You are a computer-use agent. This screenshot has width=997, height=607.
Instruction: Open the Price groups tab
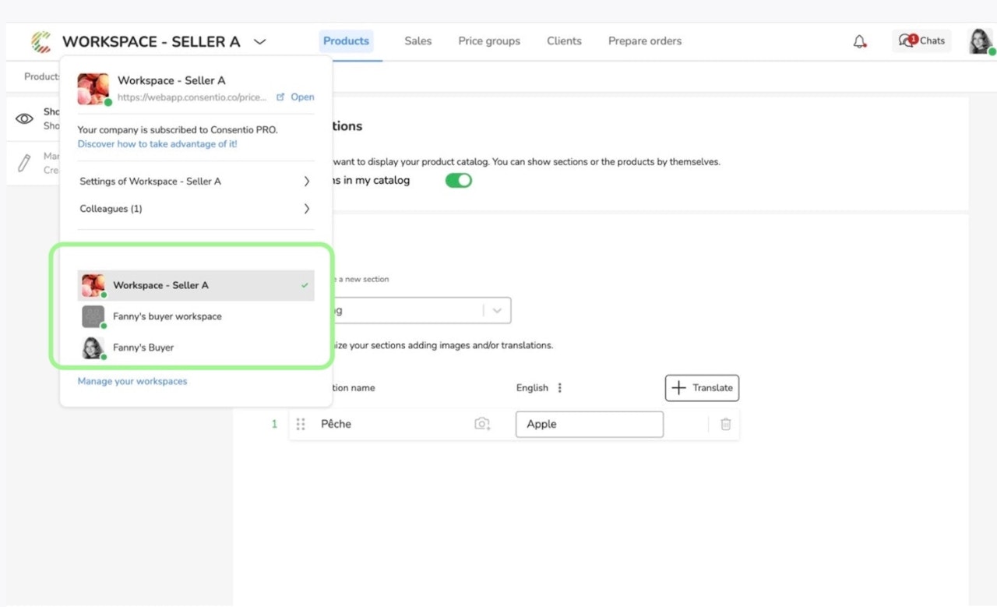click(489, 41)
